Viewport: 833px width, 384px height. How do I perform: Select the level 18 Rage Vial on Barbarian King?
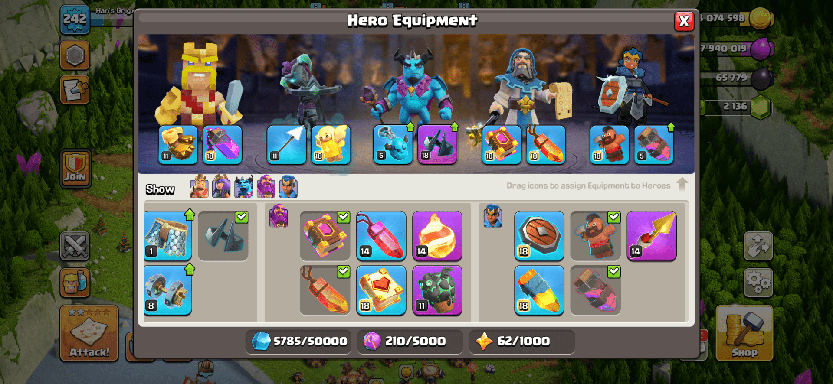pos(222,145)
